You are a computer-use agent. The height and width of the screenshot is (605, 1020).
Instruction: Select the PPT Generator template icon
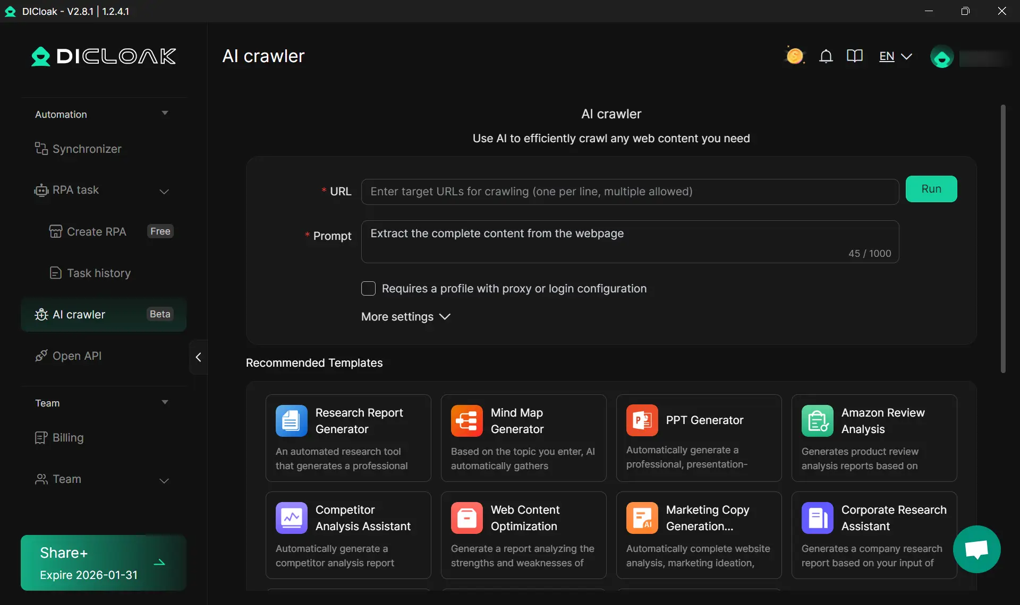coord(642,420)
